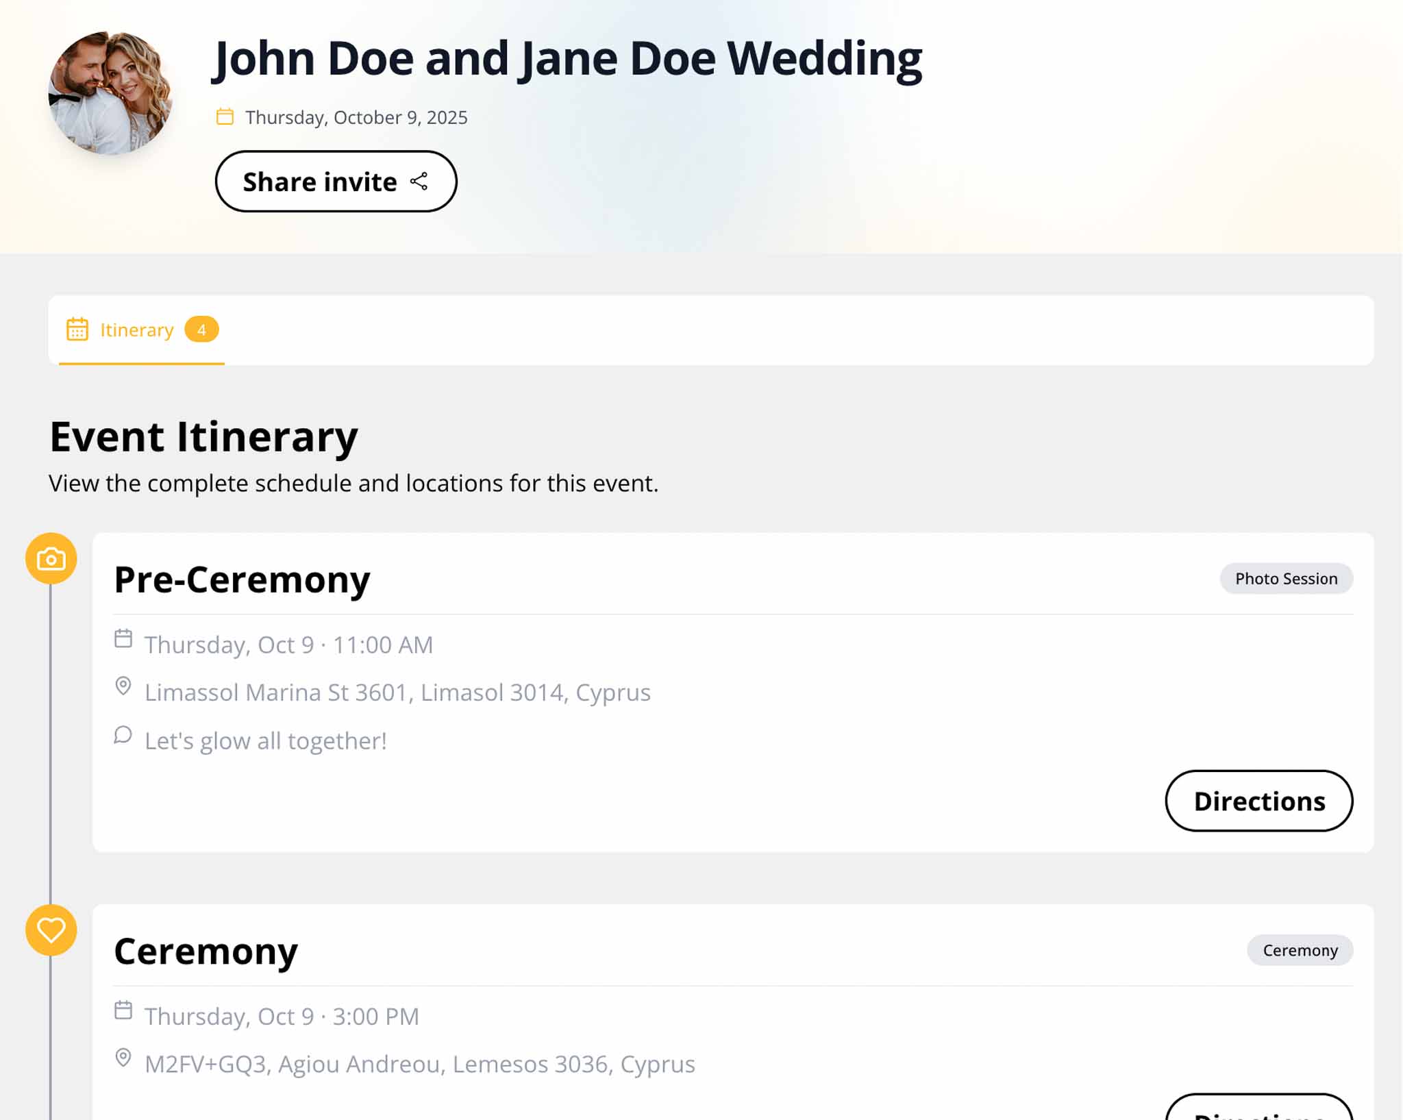The height and width of the screenshot is (1120, 1403).
Task: Click the Ceremony location pin icon
Action: [x=123, y=1058]
